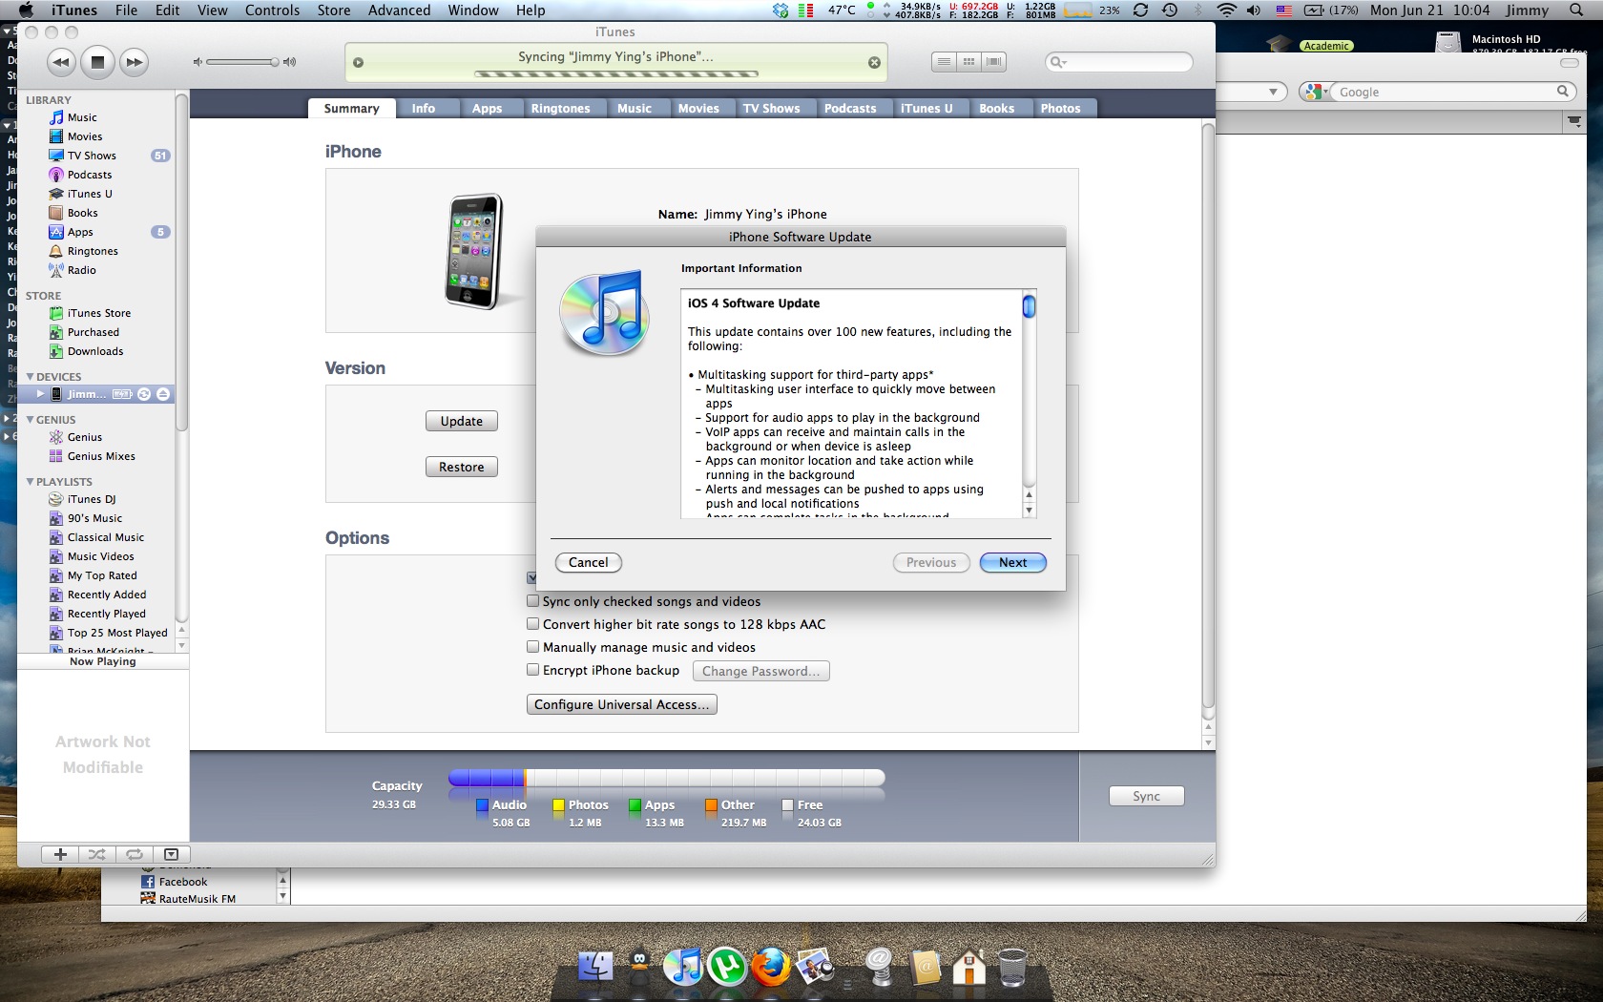1603x1002 pixels.
Task: Click the Audio blue capacity swatch
Action: 483,805
